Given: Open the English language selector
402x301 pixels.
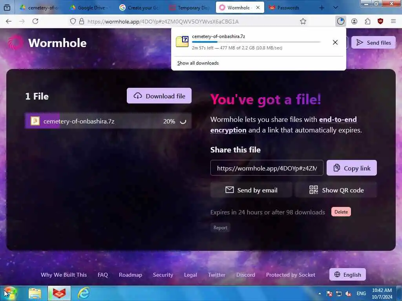Looking at the screenshot, I should pos(348,275).
